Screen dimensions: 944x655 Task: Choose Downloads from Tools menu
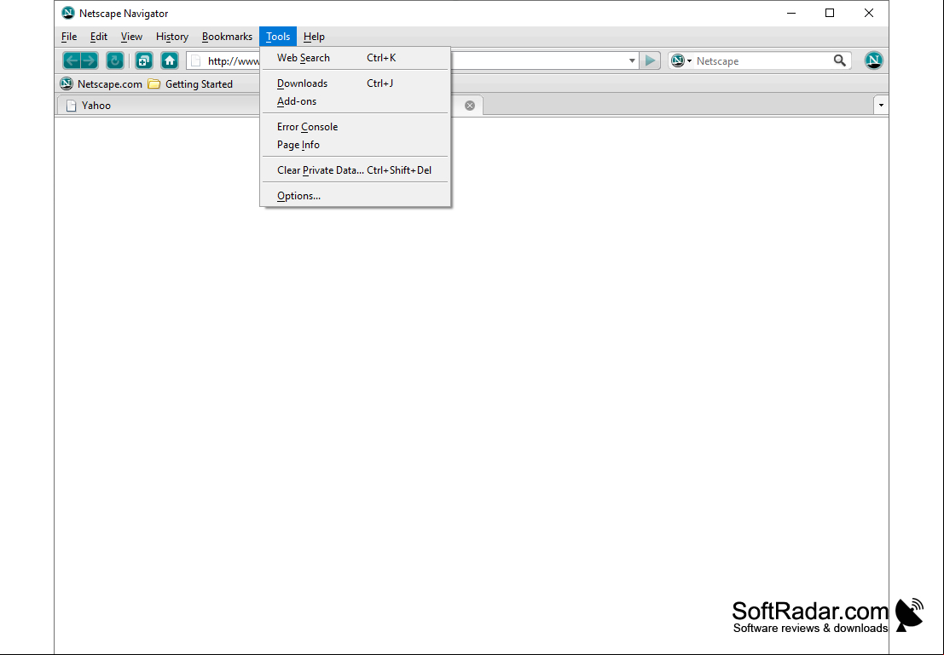pos(356,83)
